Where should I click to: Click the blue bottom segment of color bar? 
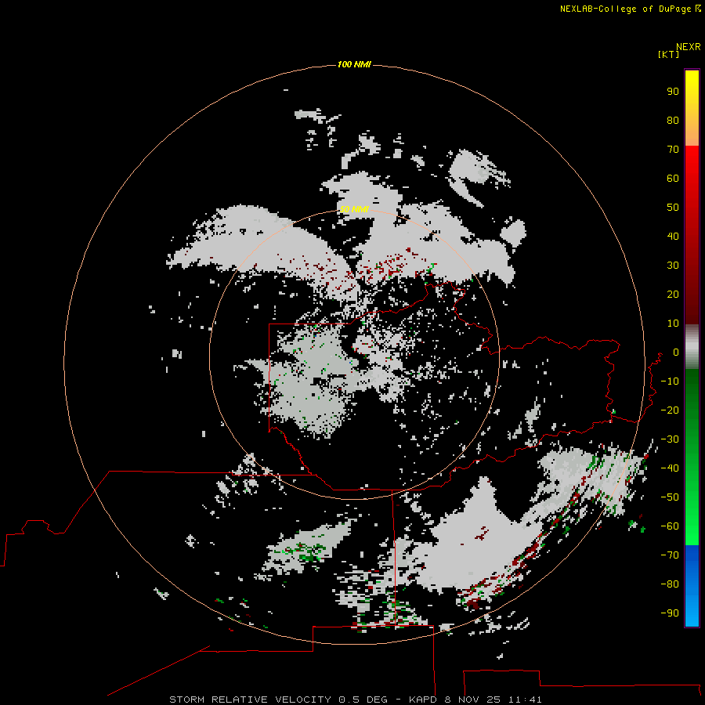(x=692, y=586)
